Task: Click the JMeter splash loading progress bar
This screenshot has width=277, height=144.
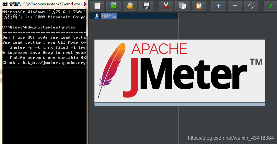Action: point(180,104)
